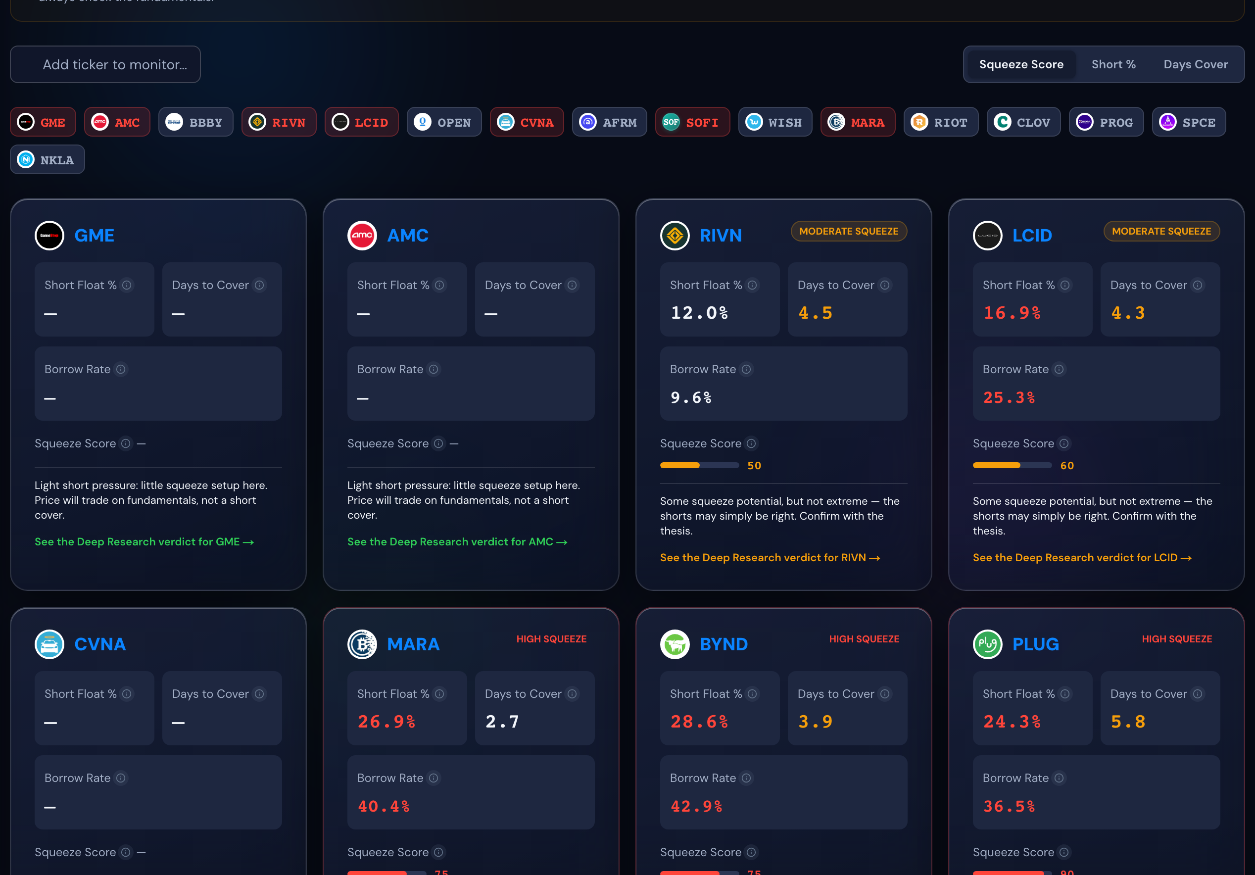Show info for RIVN Borrow Rate
The width and height of the screenshot is (1255, 875).
tap(746, 370)
